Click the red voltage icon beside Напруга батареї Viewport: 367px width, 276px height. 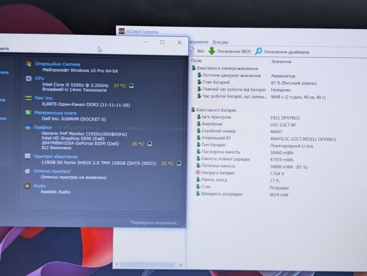[198, 172]
